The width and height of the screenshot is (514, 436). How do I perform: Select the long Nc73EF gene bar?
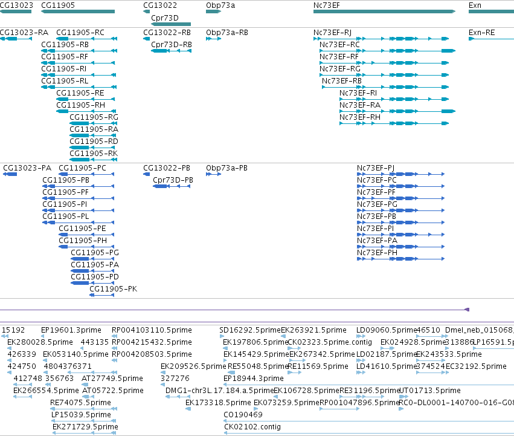(x=385, y=11)
